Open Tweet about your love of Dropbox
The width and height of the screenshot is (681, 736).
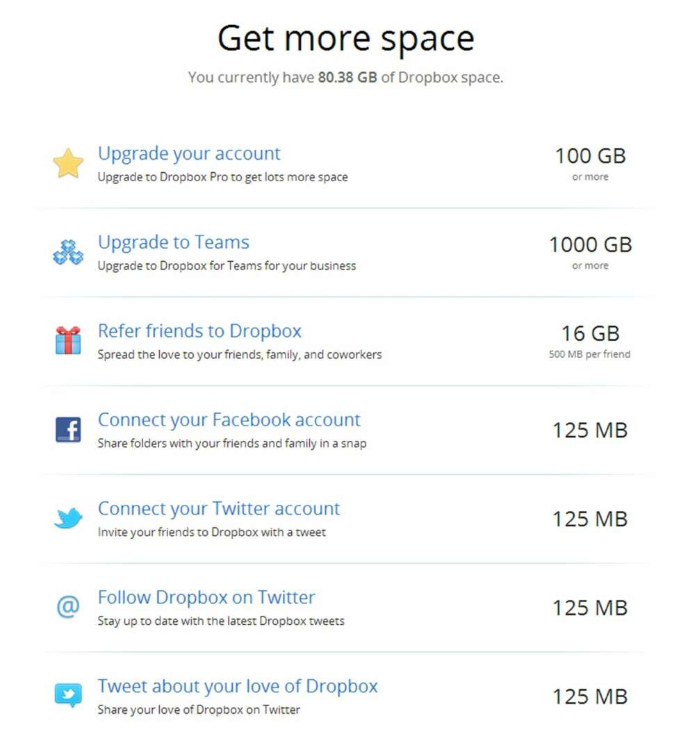pyautogui.click(x=238, y=686)
